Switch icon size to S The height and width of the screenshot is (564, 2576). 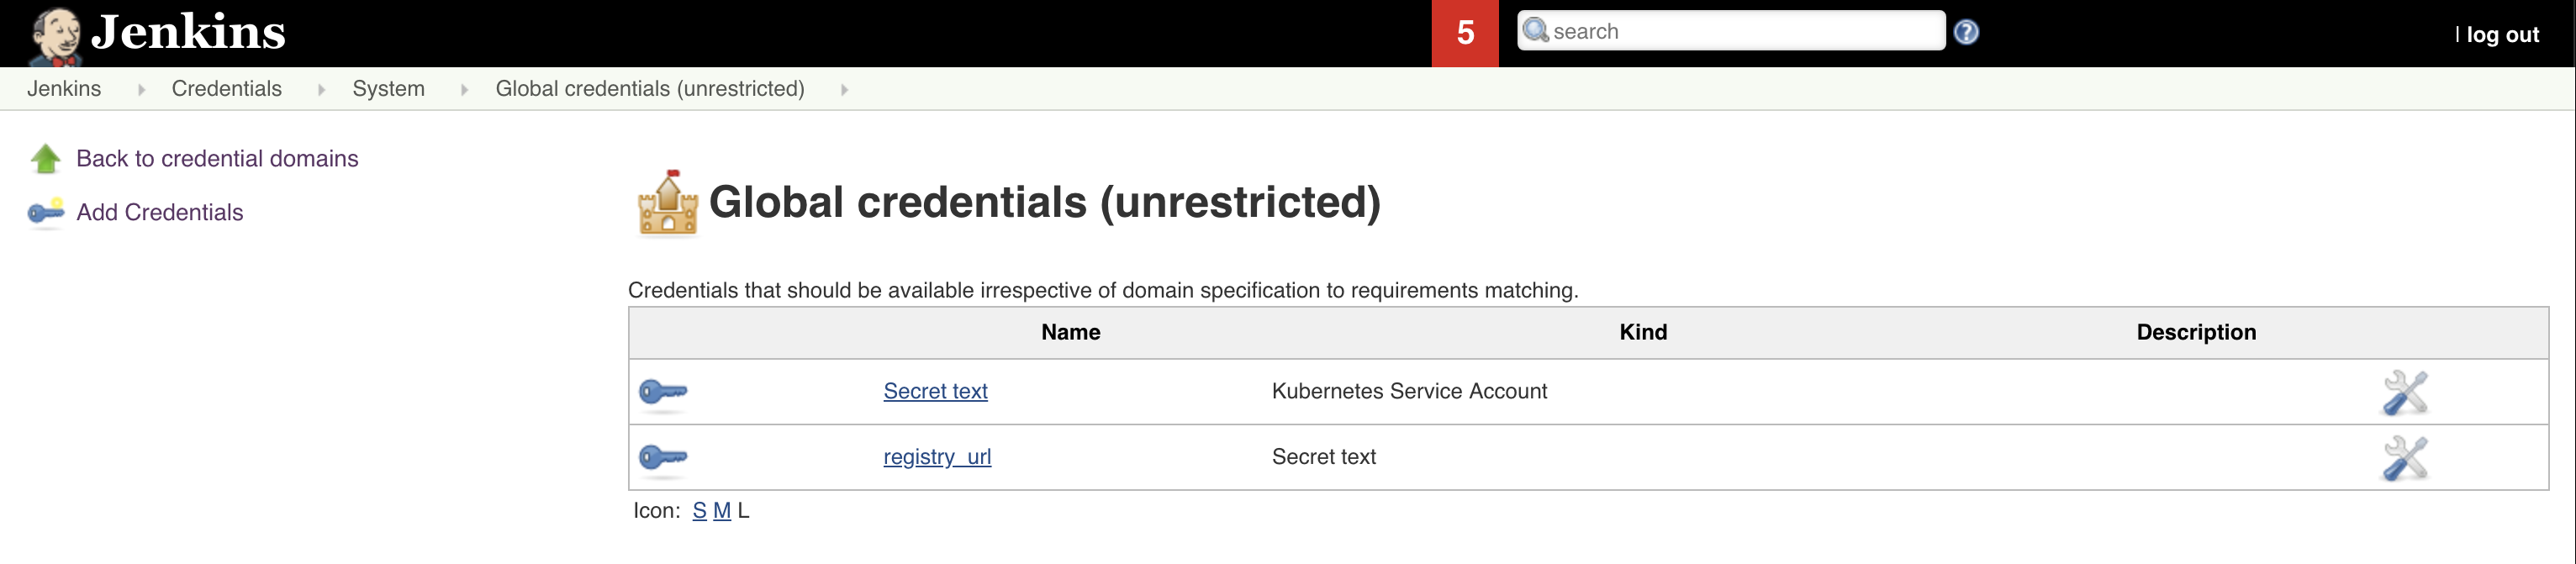click(699, 510)
